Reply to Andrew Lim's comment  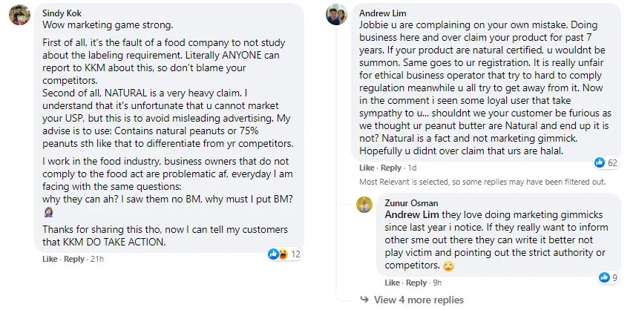[x=390, y=168]
